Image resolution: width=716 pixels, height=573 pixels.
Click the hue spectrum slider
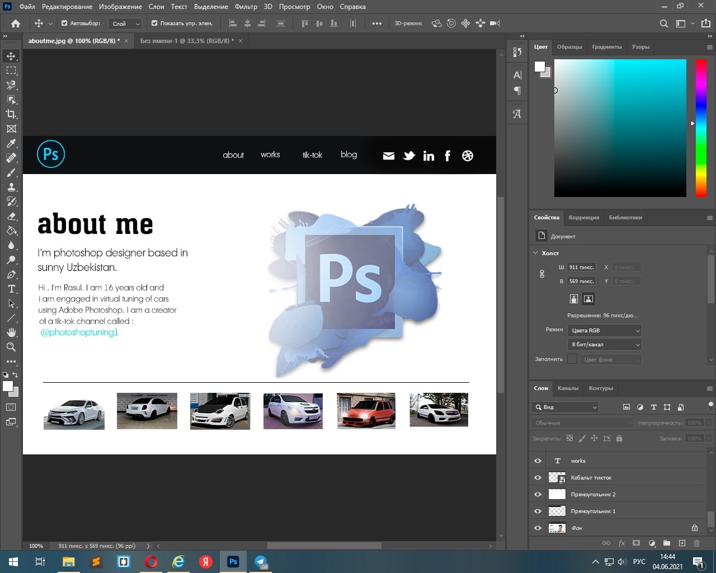(x=701, y=128)
